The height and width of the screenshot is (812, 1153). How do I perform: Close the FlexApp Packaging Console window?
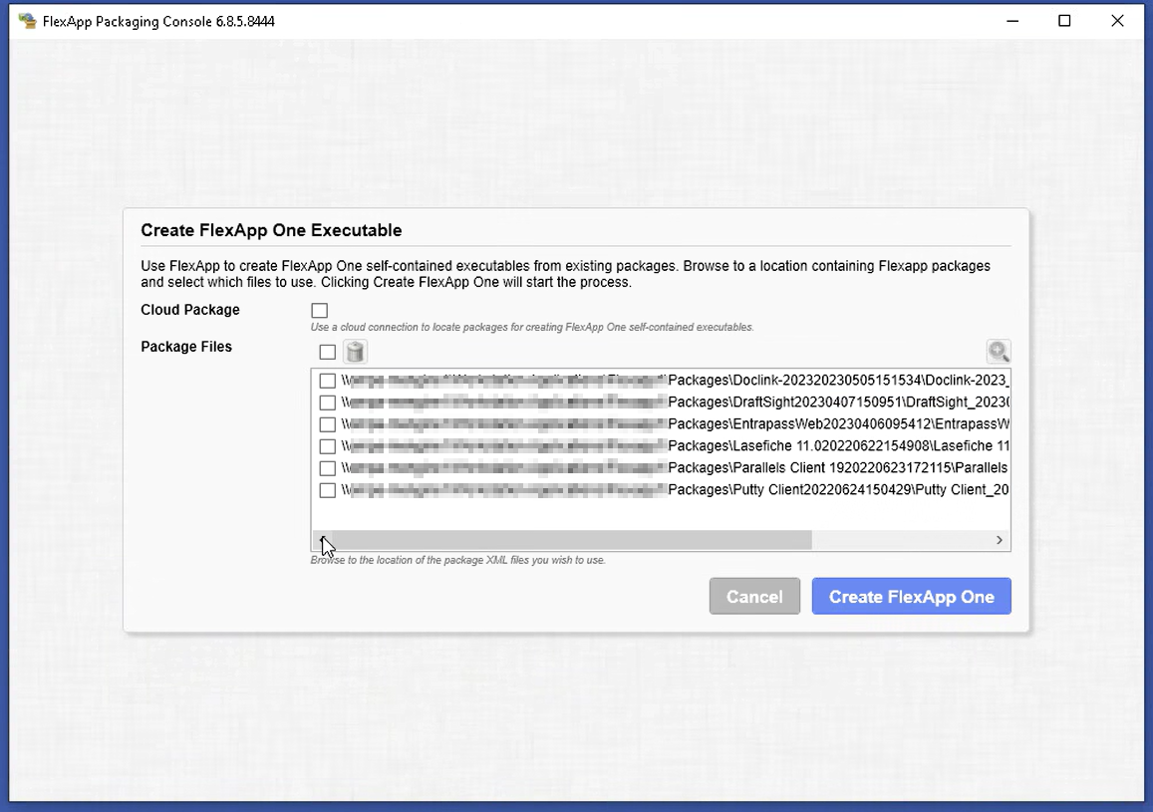[1117, 21]
